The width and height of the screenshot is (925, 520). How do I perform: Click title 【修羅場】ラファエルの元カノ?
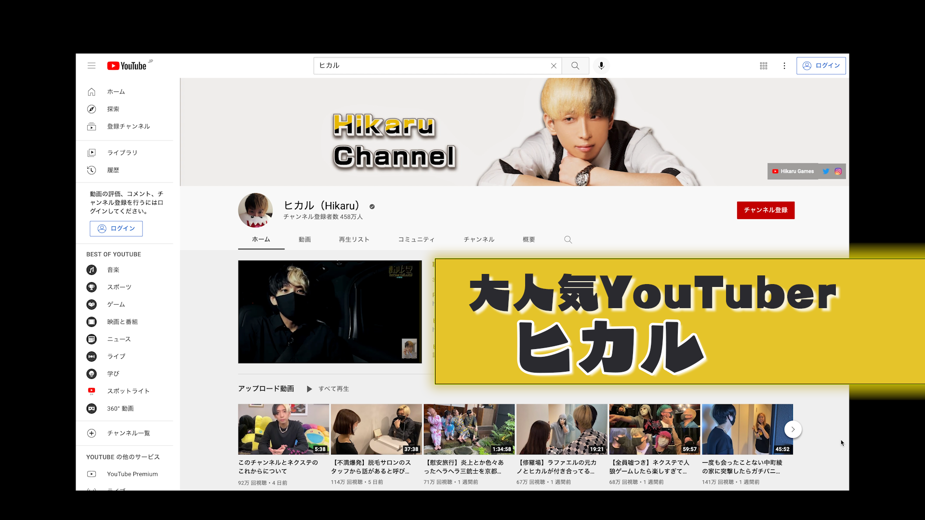coord(557,467)
